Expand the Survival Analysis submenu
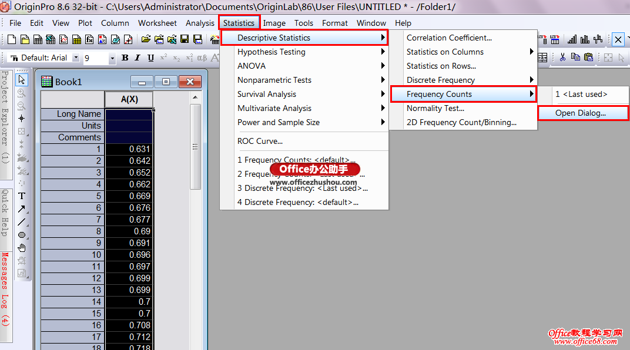The height and width of the screenshot is (350, 630). [x=304, y=94]
